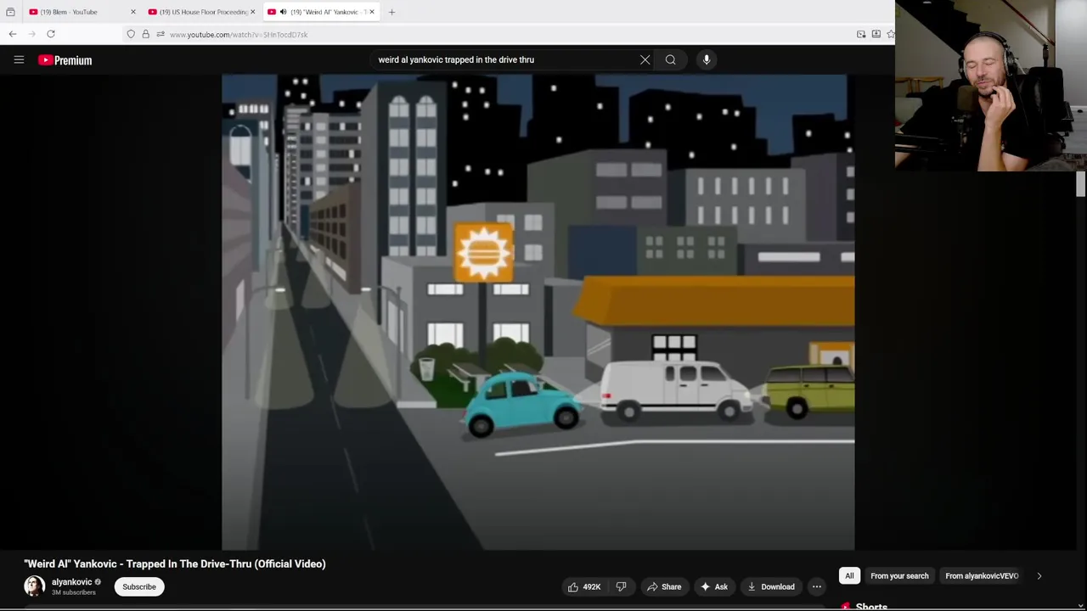Clear the search text with X
The image size is (1087, 611).
(x=645, y=59)
